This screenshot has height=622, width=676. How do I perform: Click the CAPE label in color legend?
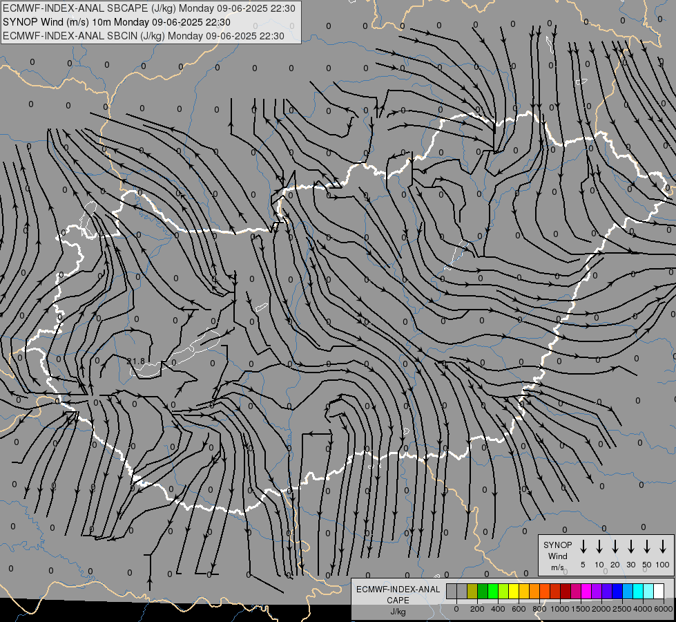point(398,600)
